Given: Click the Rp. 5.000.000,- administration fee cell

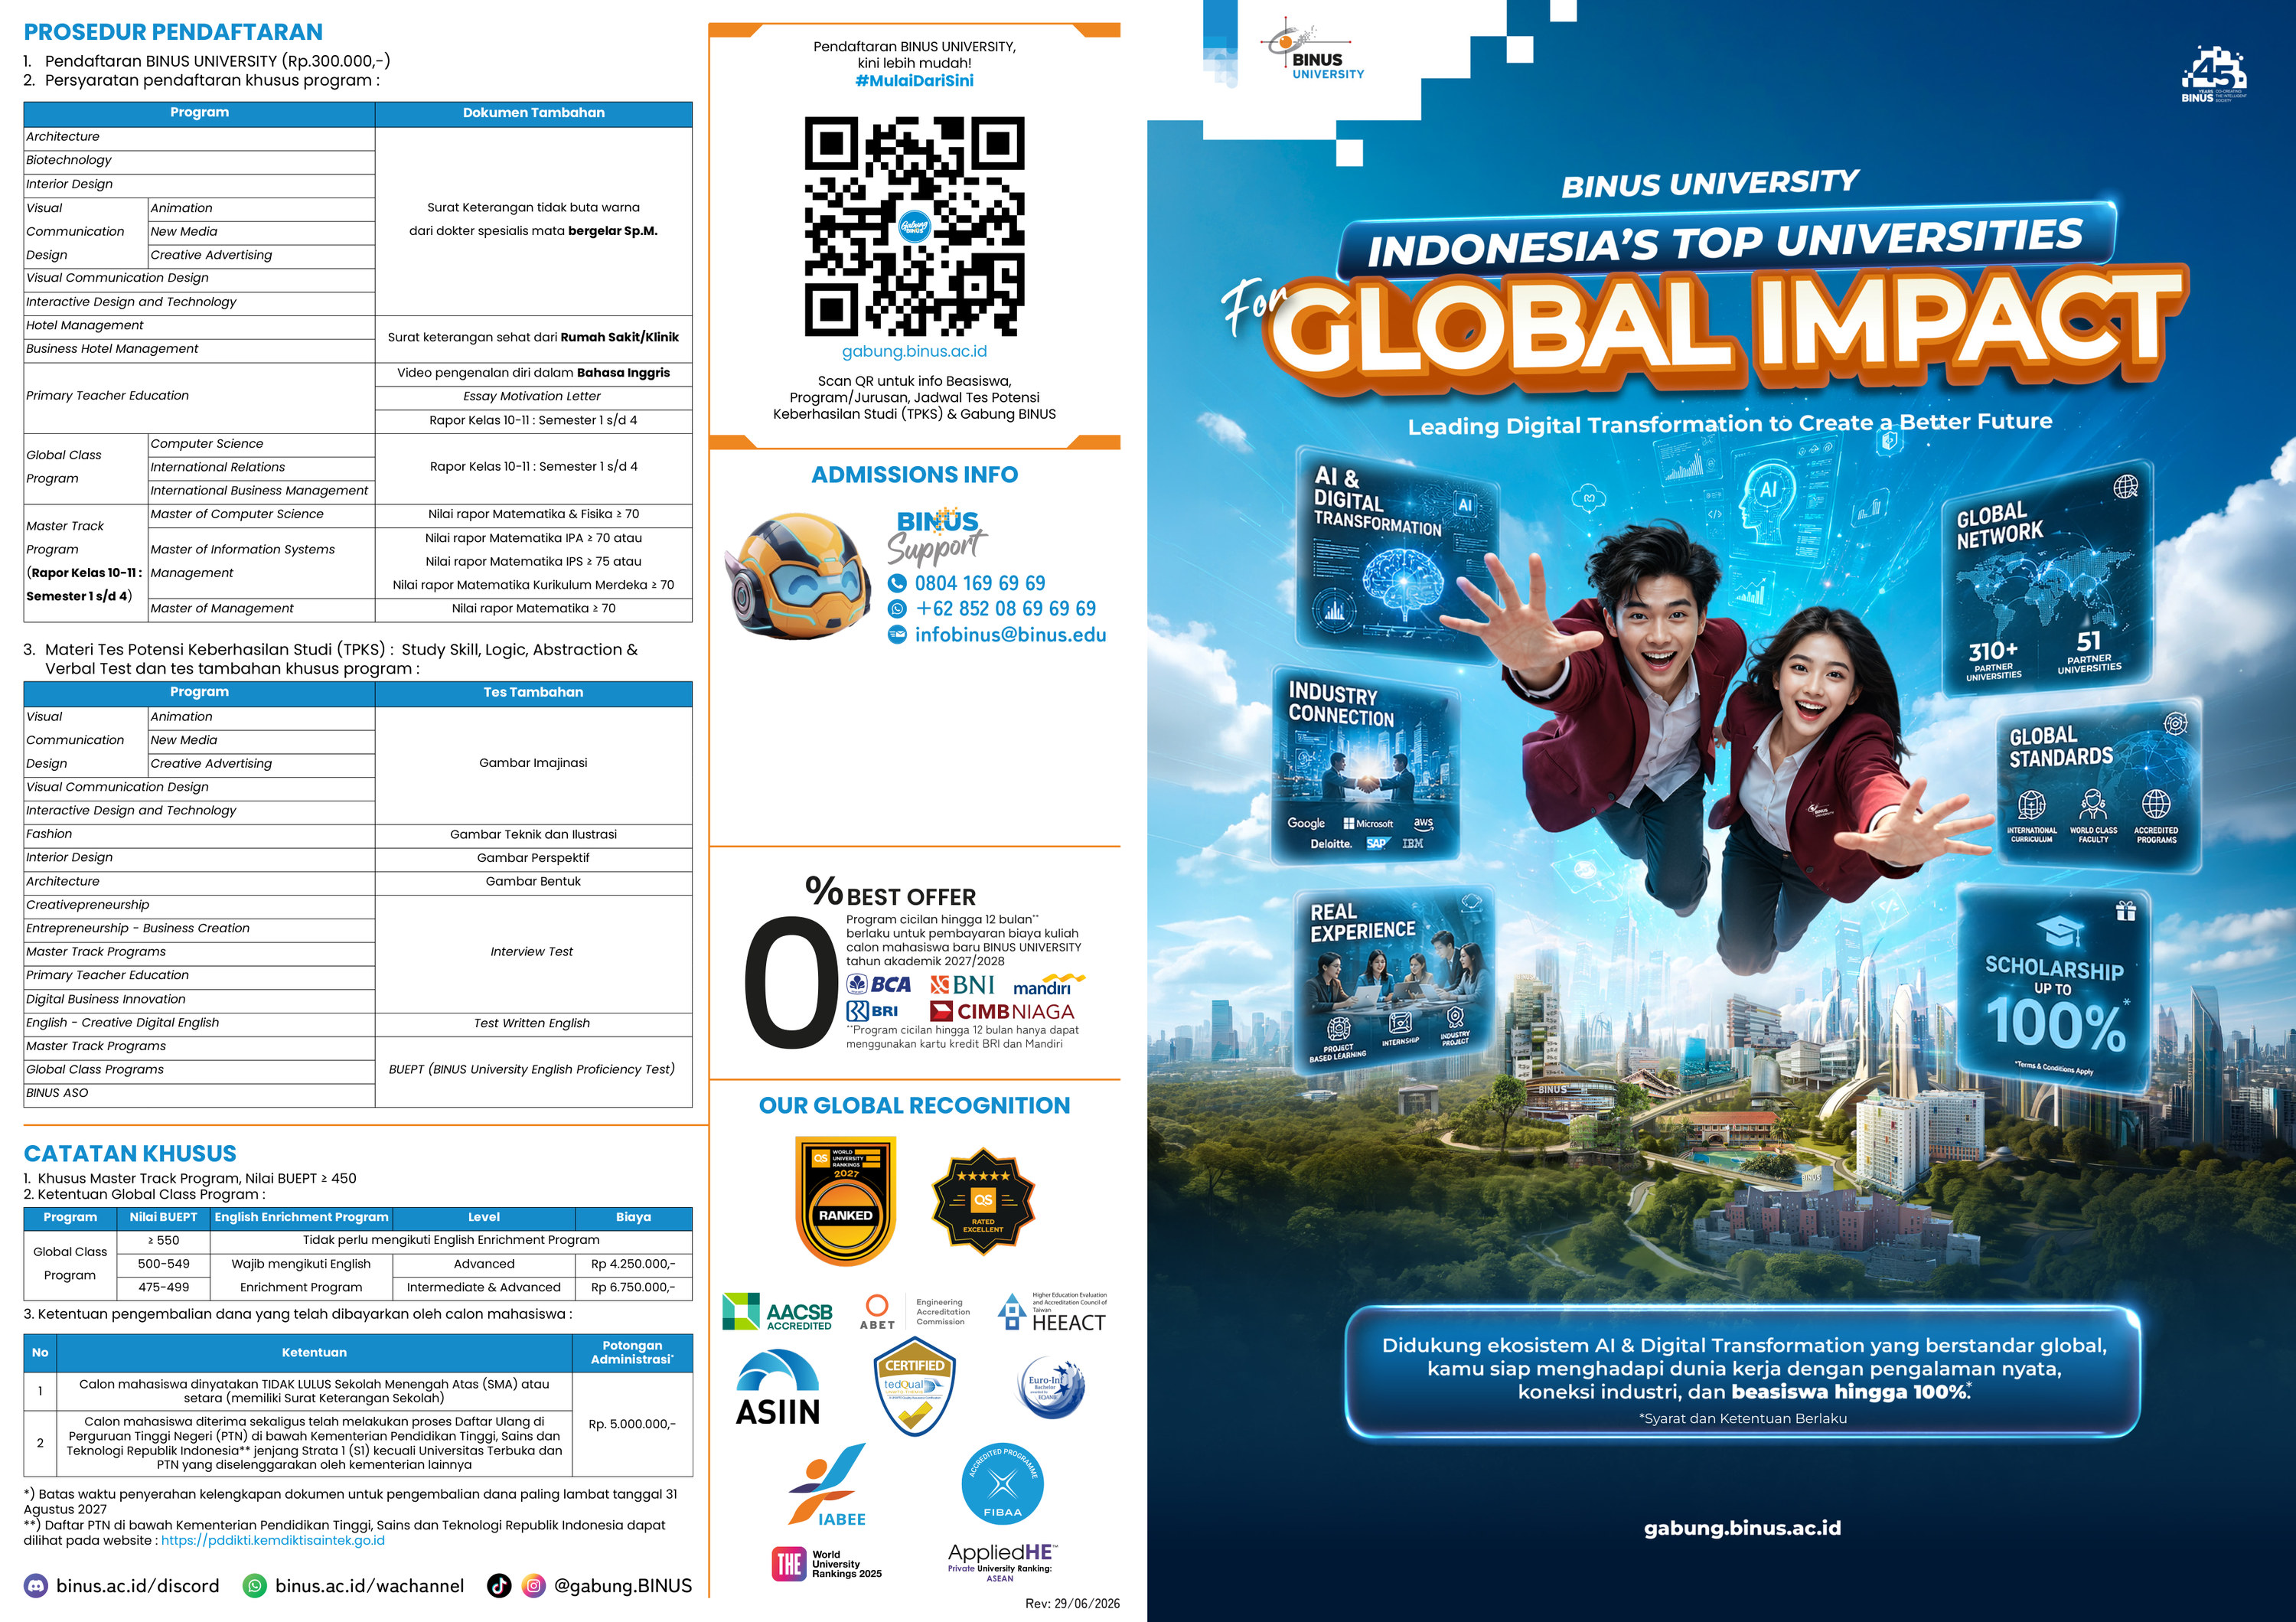Looking at the screenshot, I should [632, 1425].
